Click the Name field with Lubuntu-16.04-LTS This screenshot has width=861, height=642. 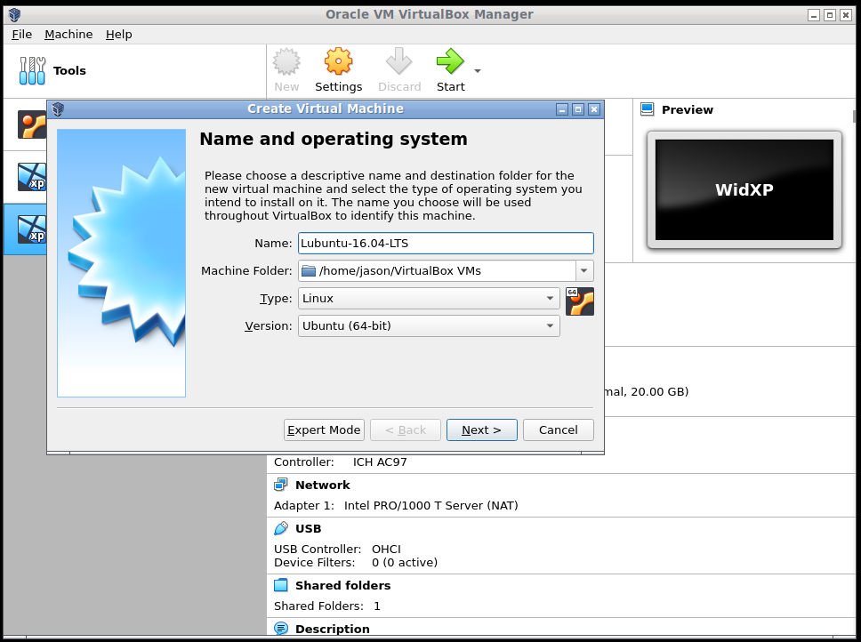coord(446,243)
